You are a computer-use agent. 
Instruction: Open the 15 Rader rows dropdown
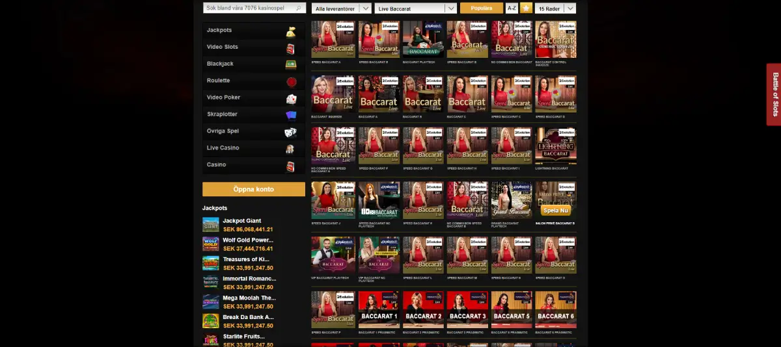pyautogui.click(x=555, y=8)
